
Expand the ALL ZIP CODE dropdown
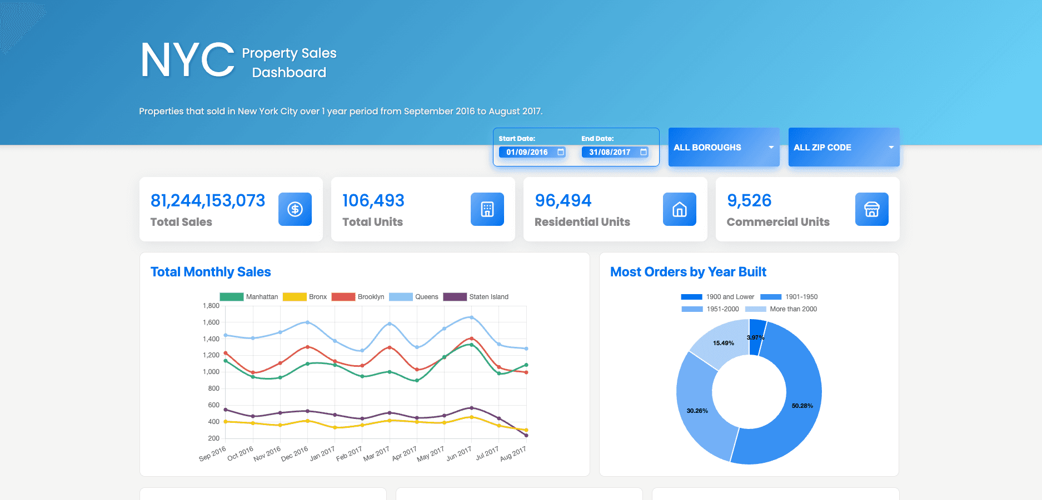tap(844, 147)
